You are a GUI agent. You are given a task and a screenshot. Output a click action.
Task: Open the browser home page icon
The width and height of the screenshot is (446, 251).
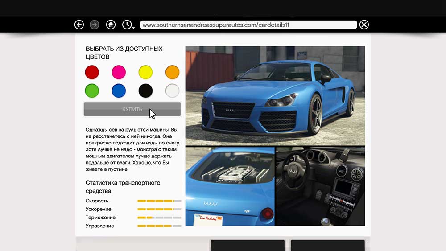111,25
